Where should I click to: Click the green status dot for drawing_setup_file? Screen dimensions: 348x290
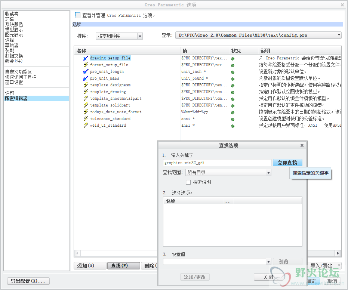point(232,59)
